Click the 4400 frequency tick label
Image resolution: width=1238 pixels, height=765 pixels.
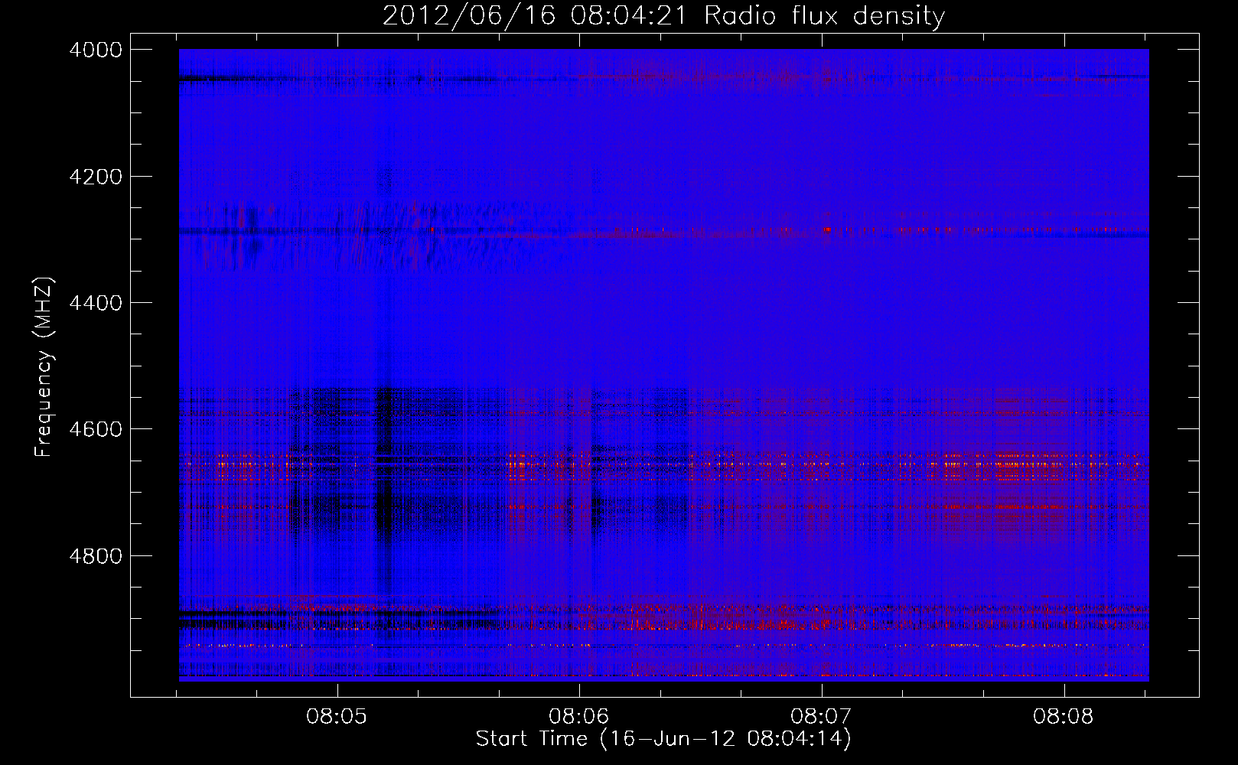(x=95, y=303)
